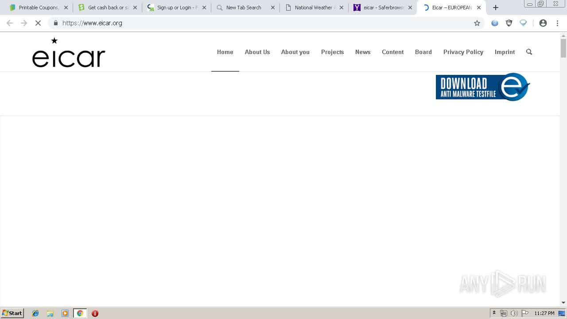Click the address bar URL field
Viewport: 567px width, 319px height.
pyautogui.click(x=266, y=23)
